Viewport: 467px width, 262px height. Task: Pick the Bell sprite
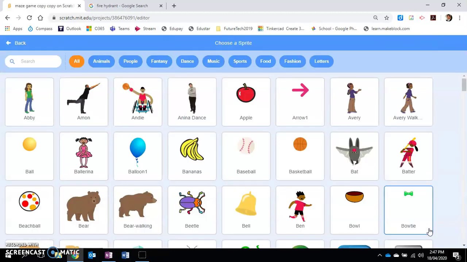pyautogui.click(x=246, y=210)
